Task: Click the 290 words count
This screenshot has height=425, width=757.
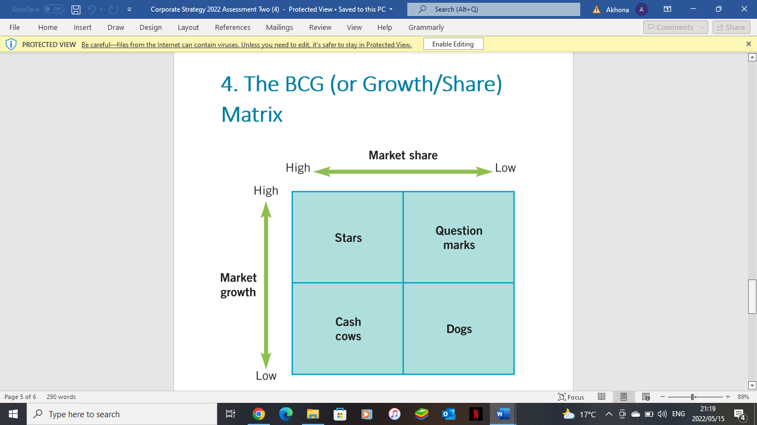Action: point(61,397)
